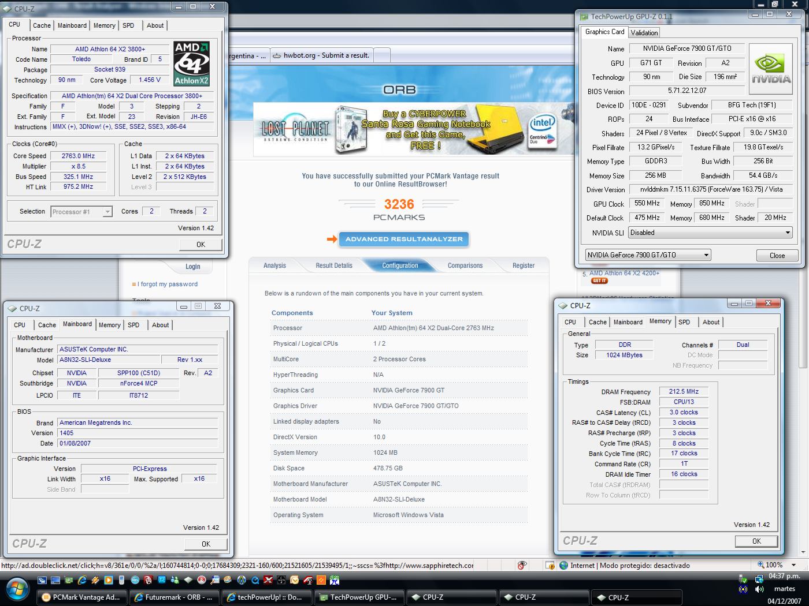Click the red wrench quick launch icon
The width and height of the screenshot is (809, 606).
pyautogui.click(x=308, y=580)
